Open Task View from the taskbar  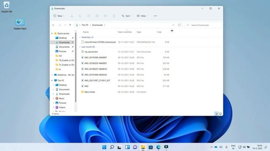(x=119, y=147)
